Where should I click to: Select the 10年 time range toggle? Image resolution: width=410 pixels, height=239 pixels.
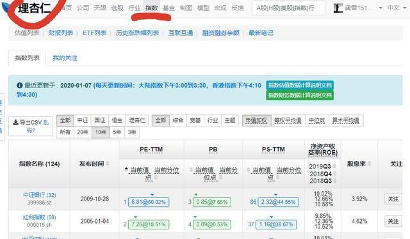coord(101,132)
